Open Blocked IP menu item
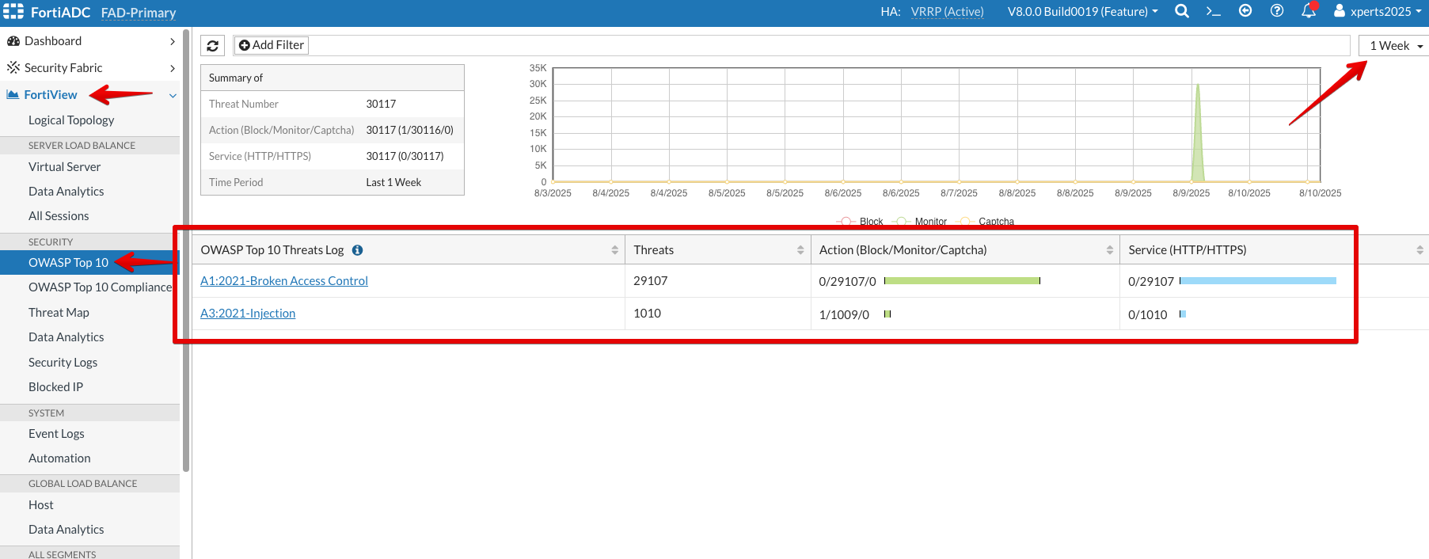 point(55,387)
